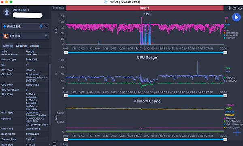Viewport: 243px width, 146px height.
Task: Select the SceneTab label
Action: [x=58, y=8]
